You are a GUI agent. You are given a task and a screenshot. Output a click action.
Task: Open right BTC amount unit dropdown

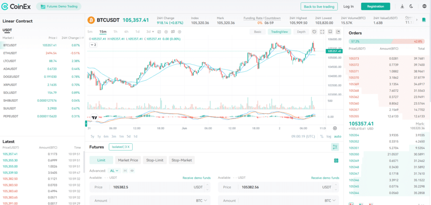[330, 201]
